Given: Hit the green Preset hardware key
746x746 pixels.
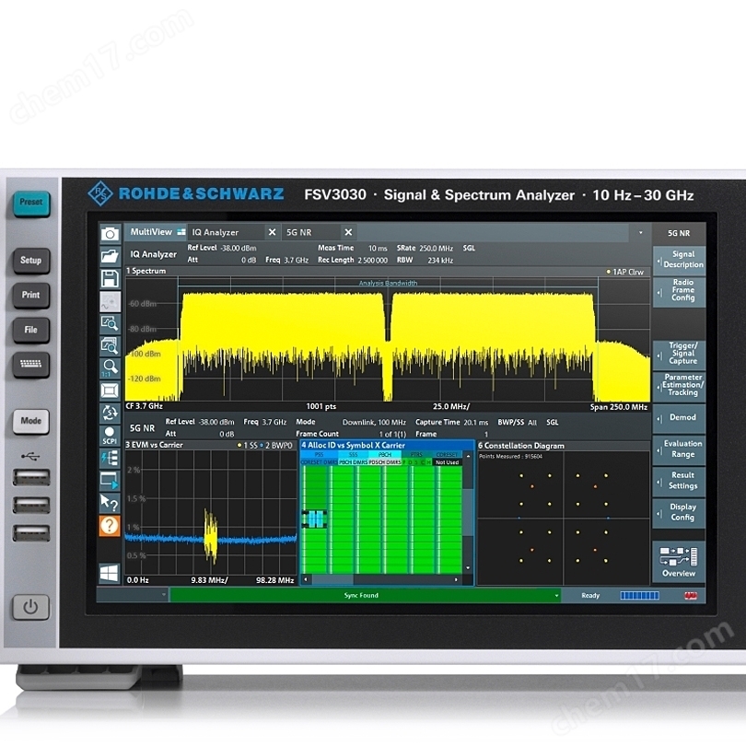Looking at the screenshot, I should (x=31, y=204).
